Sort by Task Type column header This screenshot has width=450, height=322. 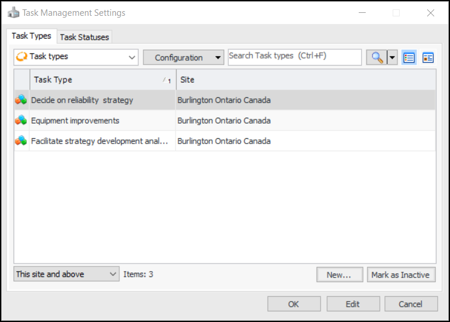[103, 80]
